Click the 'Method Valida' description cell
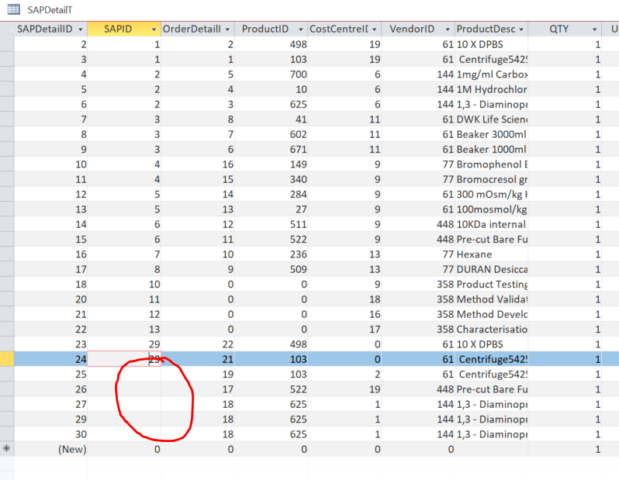This screenshot has width=619, height=480. coord(491,299)
